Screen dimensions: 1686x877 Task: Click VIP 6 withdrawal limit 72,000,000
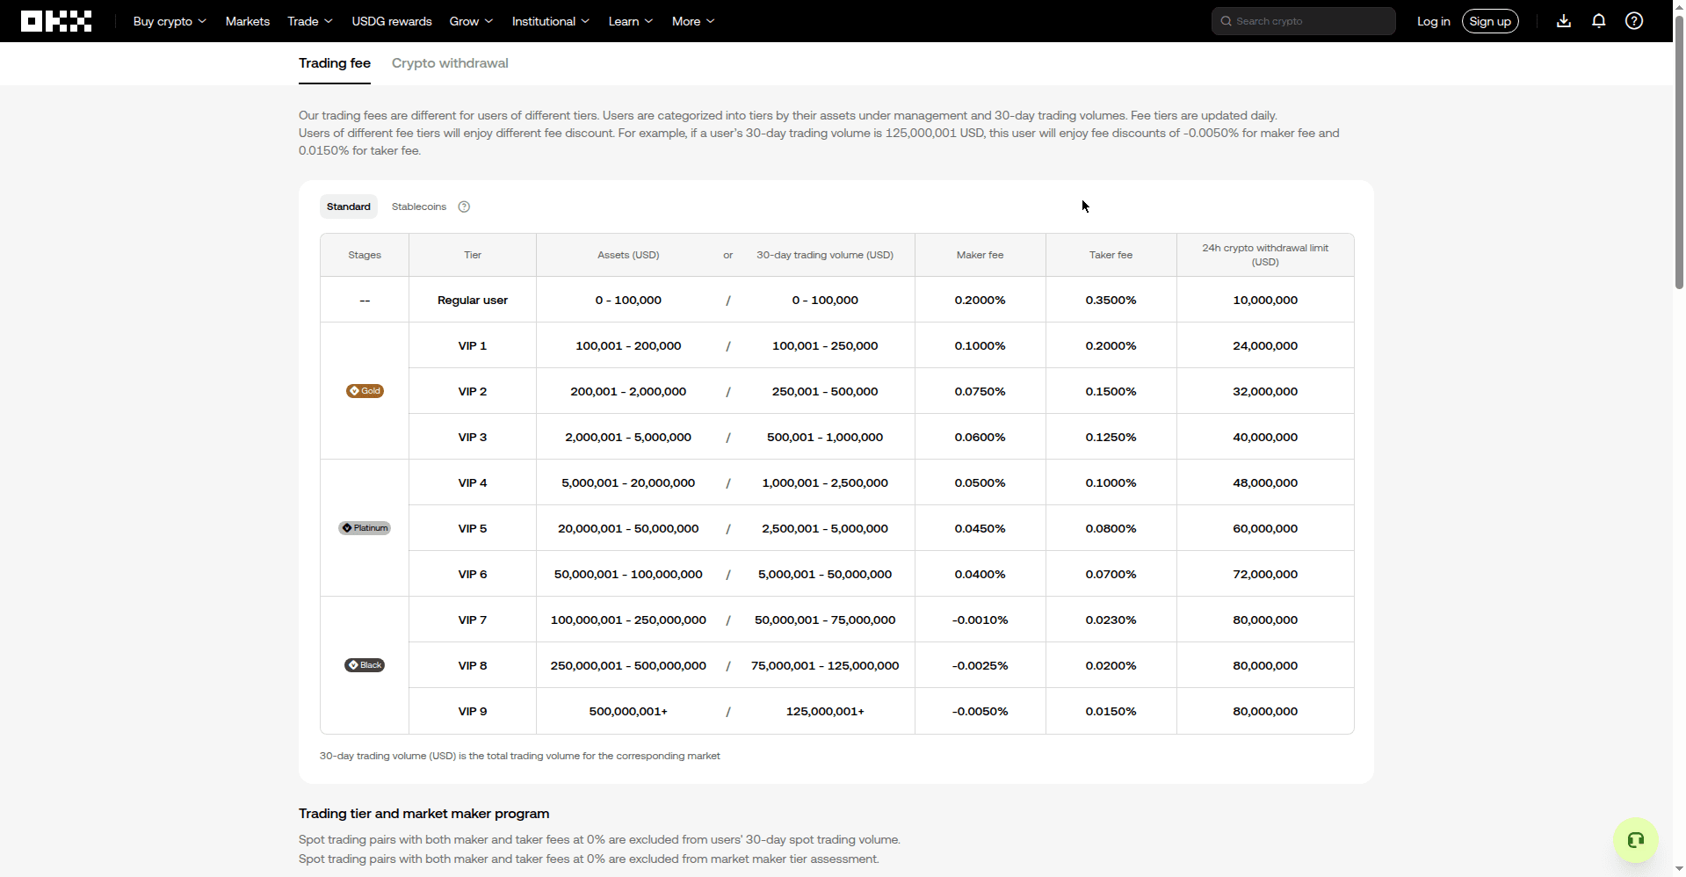tap(1265, 574)
